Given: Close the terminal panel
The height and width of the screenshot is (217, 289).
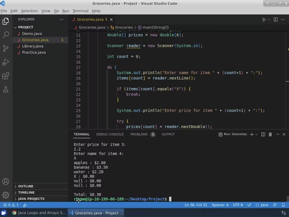Looking at the screenshot, I should (284, 135).
